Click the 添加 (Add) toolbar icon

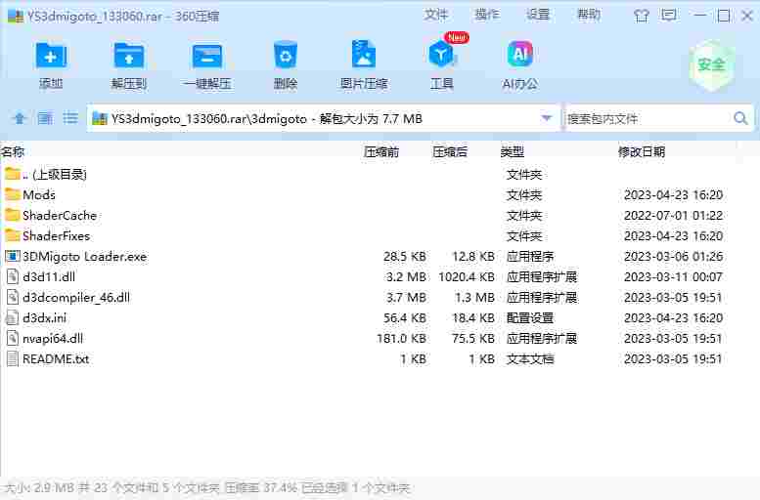pos(51,56)
